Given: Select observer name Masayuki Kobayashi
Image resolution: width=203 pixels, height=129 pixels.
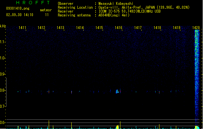Looking at the screenshot, I should 116,4.
